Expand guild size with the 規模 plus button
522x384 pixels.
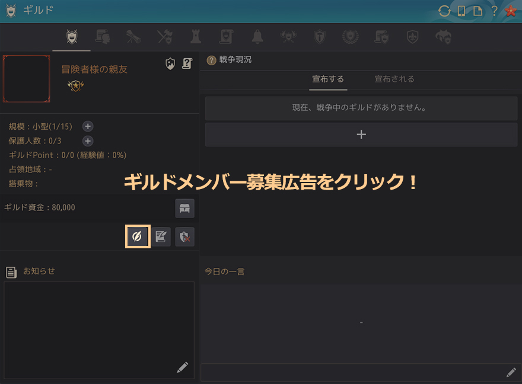(x=88, y=126)
